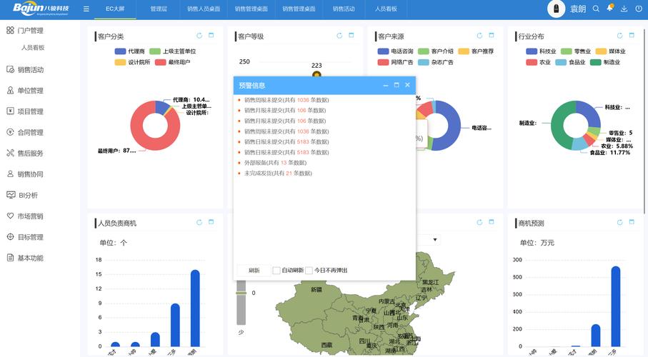Click the download icon in header
Screen dimensions: 648x357
(624, 9)
